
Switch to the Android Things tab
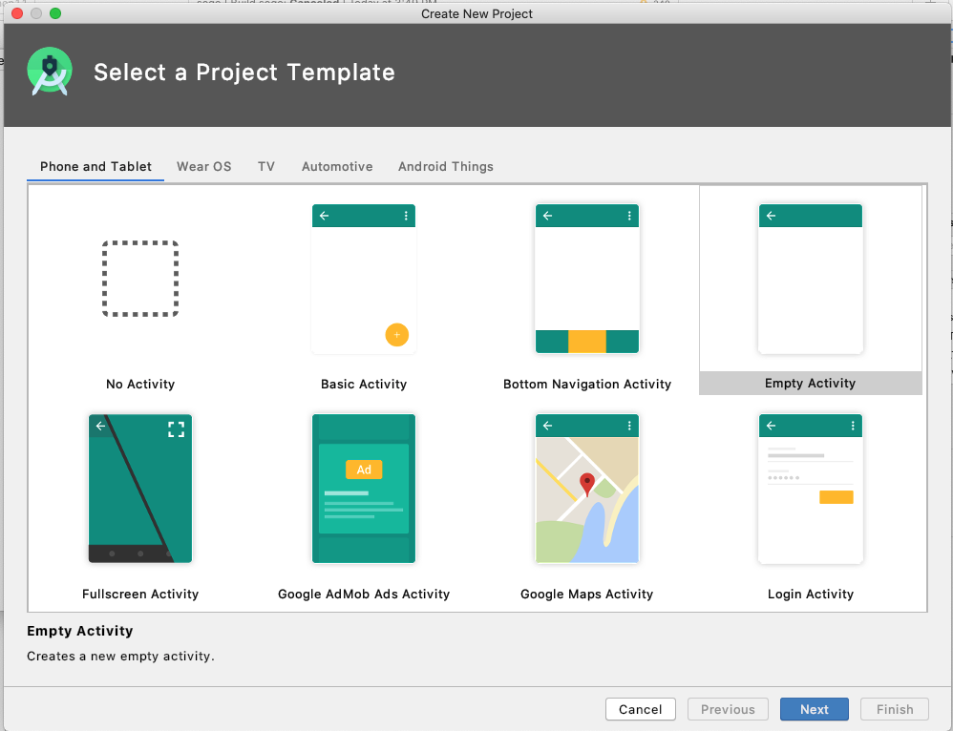coord(446,166)
